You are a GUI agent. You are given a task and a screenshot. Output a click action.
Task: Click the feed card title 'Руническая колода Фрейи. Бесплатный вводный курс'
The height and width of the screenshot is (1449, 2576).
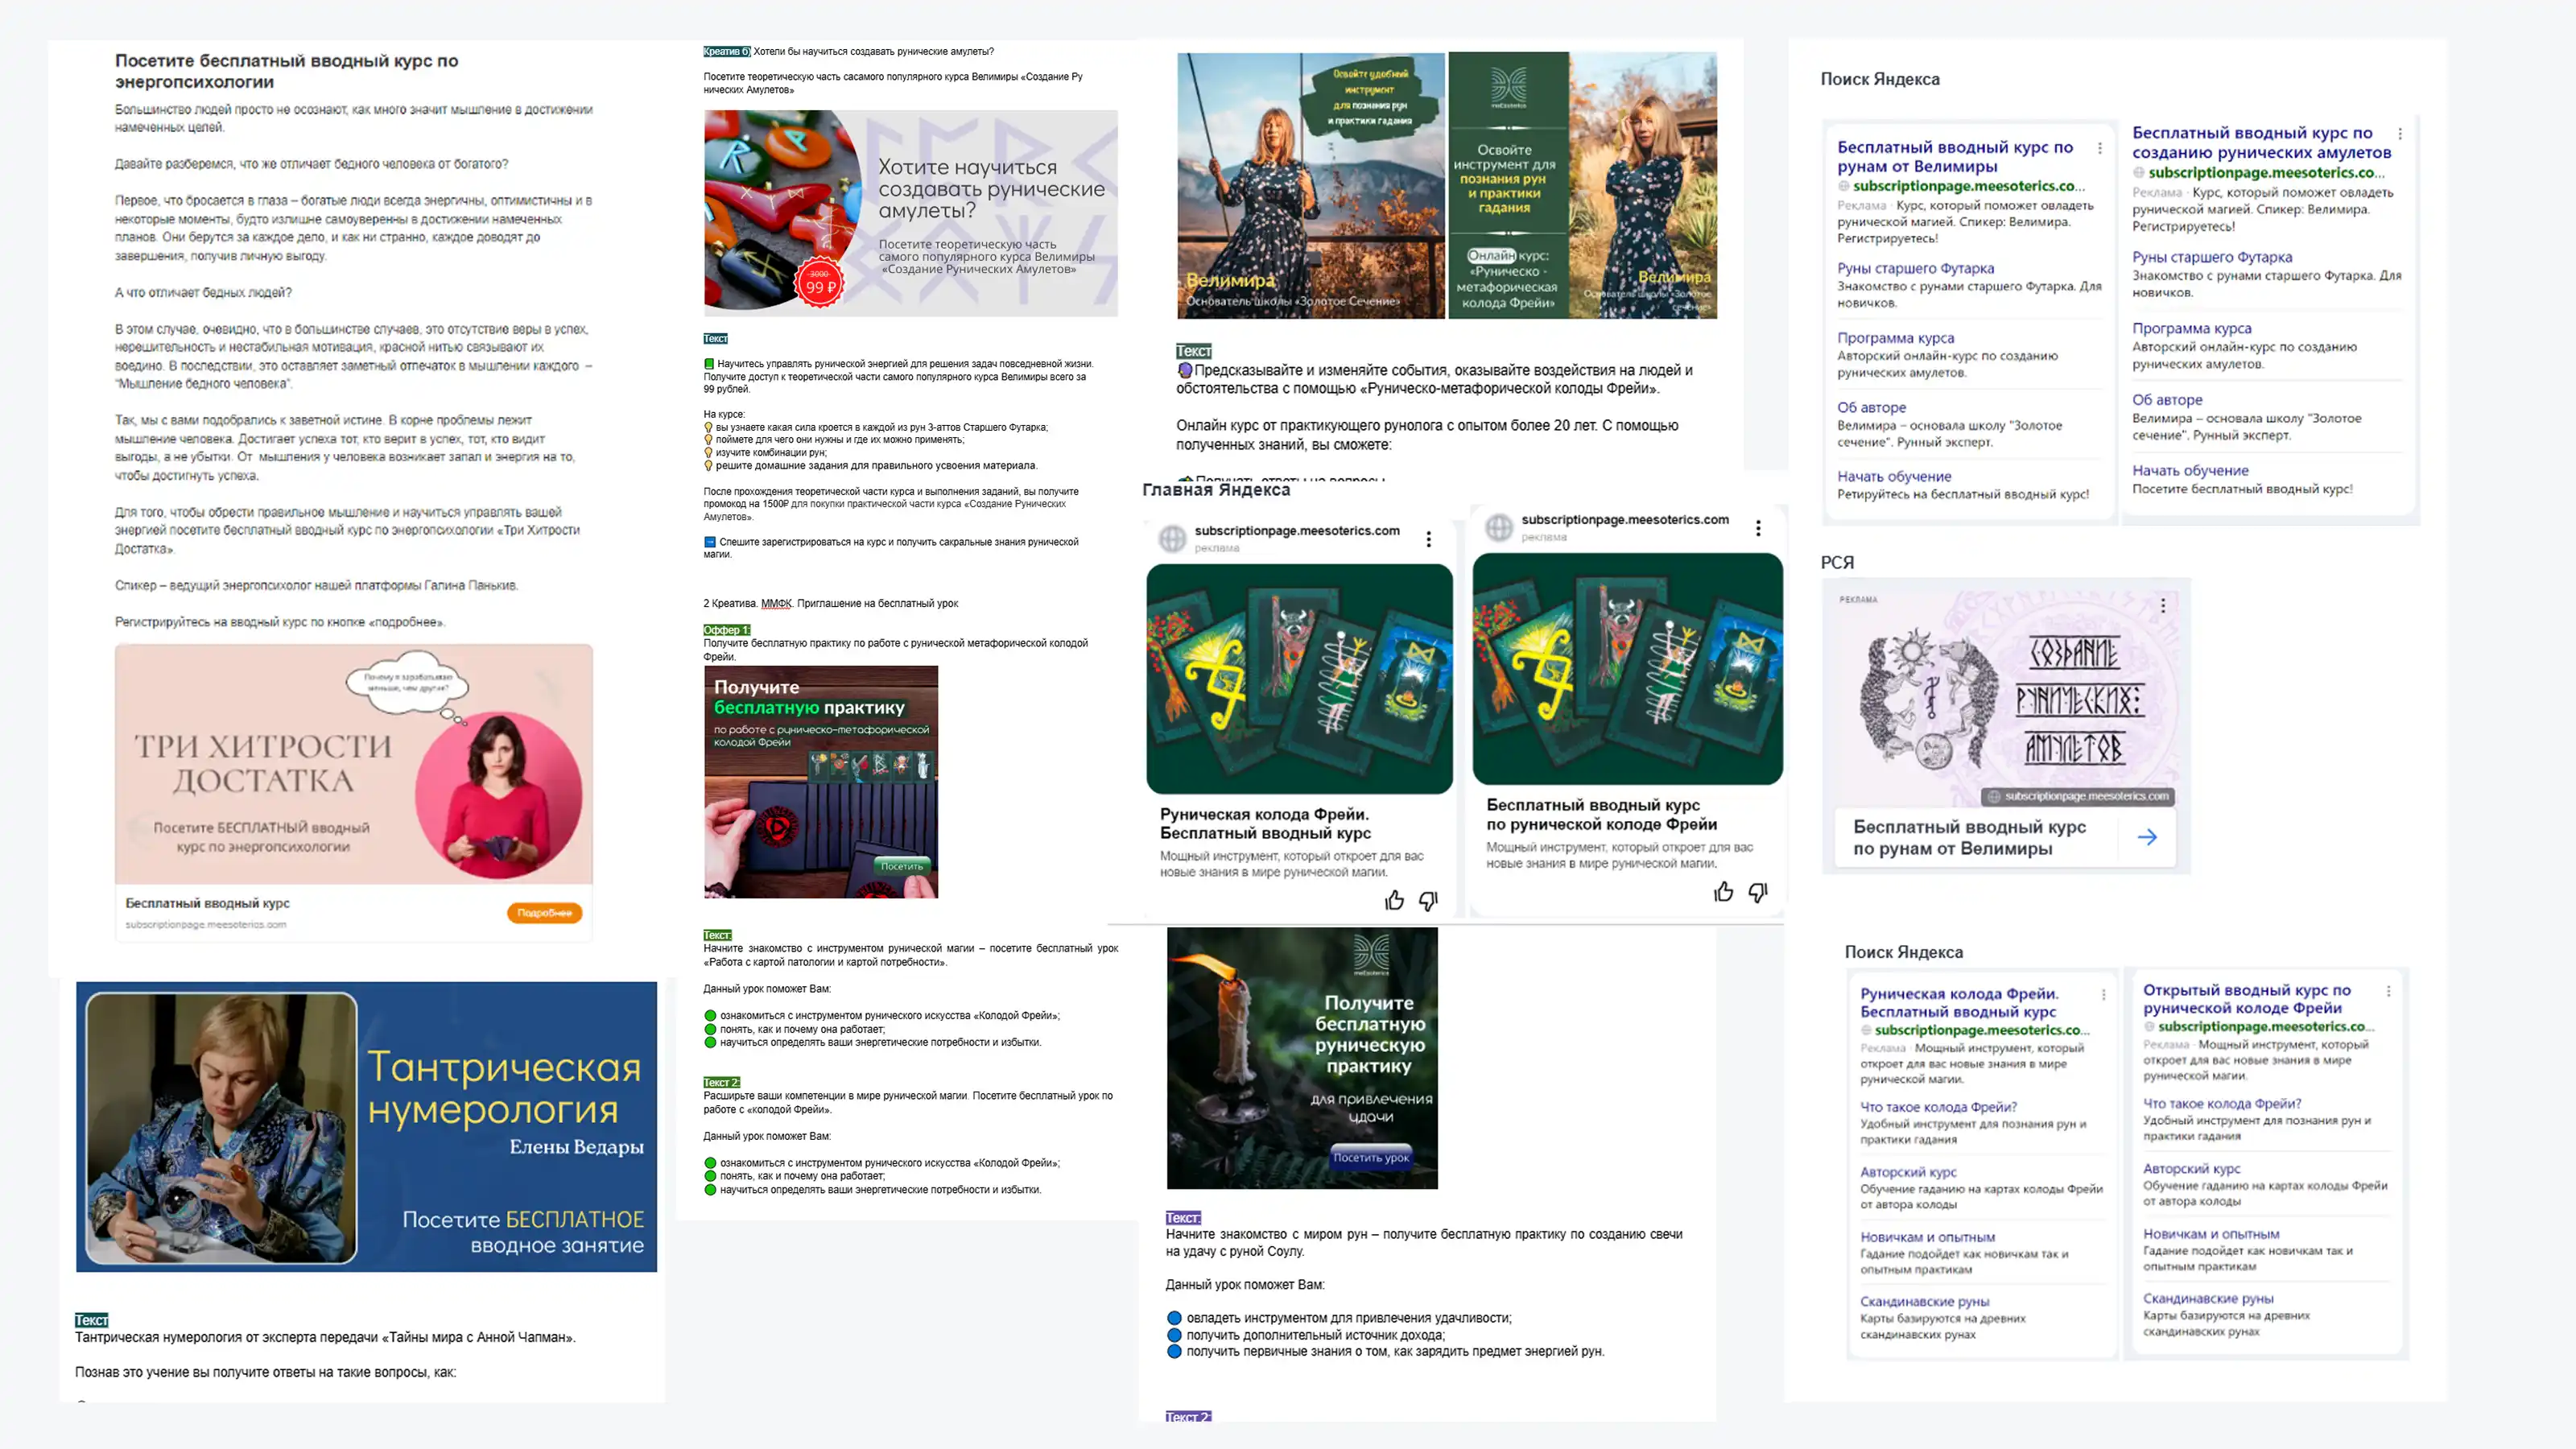(x=1265, y=824)
